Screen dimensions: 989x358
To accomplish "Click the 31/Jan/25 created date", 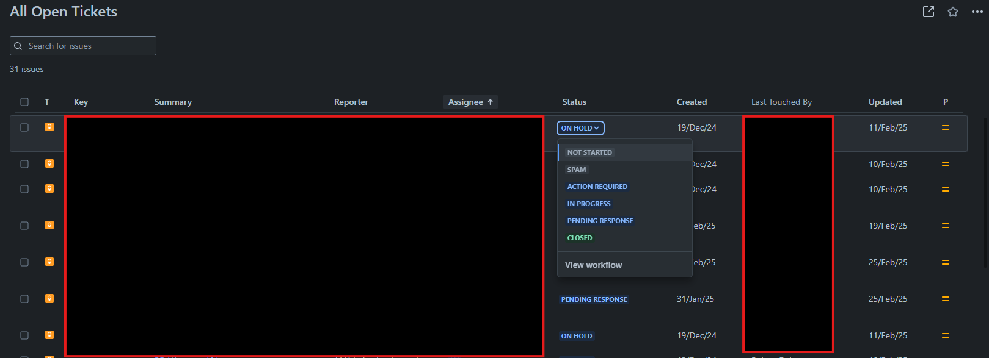I will (x=695, y=299).
